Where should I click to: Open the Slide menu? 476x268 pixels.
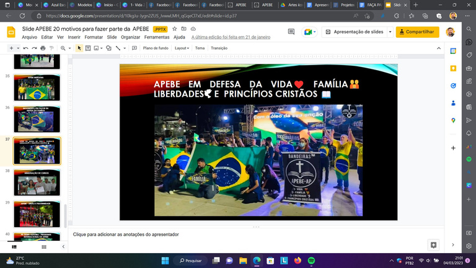pyautogui.click(x=112, y=37)
